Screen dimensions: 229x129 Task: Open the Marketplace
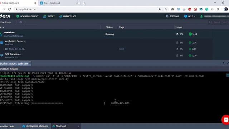68,16
